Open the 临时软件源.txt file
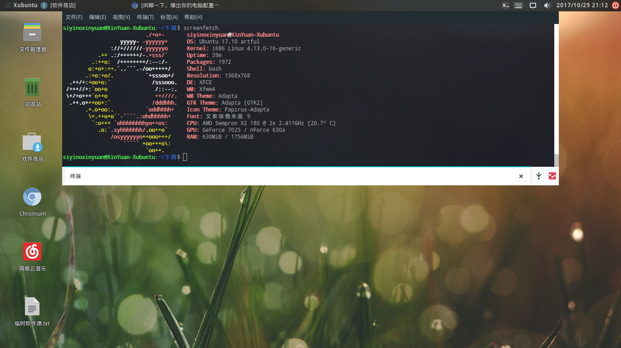The image size is (621, 348). pyautogui.click(x=32, y=307)
